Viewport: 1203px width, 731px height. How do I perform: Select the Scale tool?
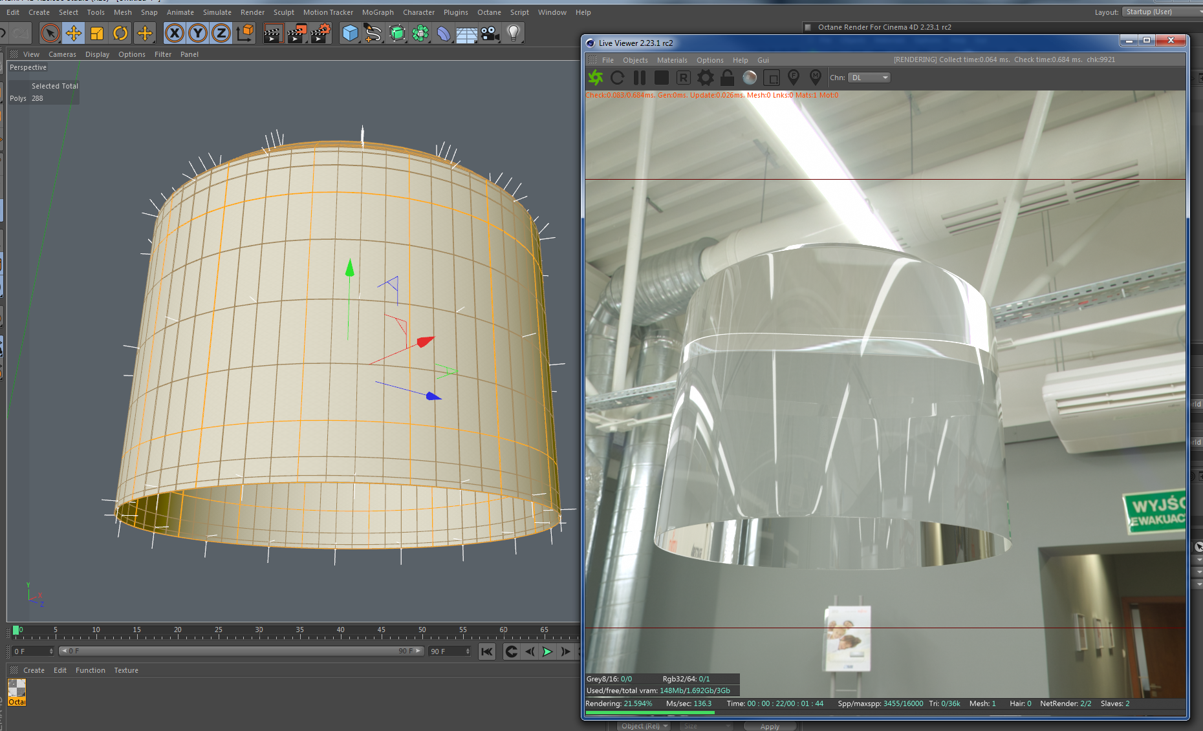97,33
